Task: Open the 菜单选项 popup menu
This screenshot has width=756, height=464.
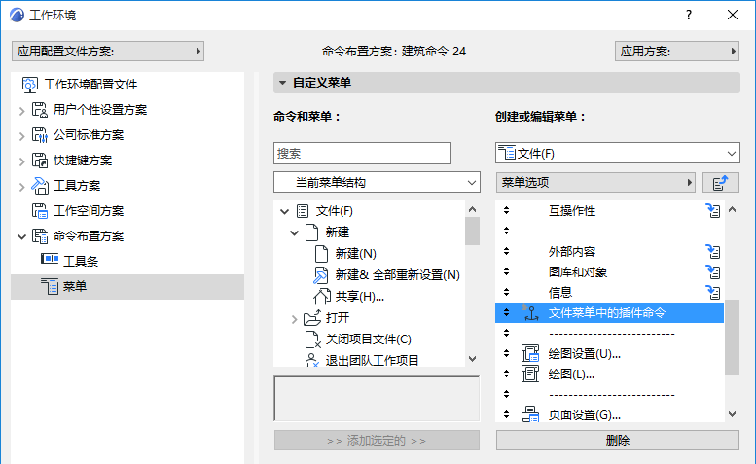Action: pyautogui.click(x=595, y=183)
